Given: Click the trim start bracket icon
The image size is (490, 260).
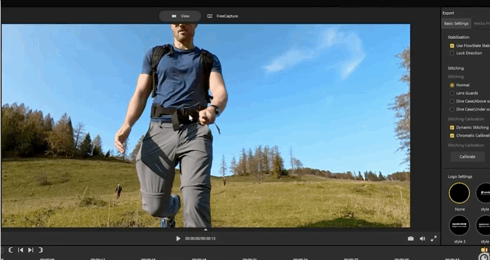Looking at the screenshot, I should 11,250.
